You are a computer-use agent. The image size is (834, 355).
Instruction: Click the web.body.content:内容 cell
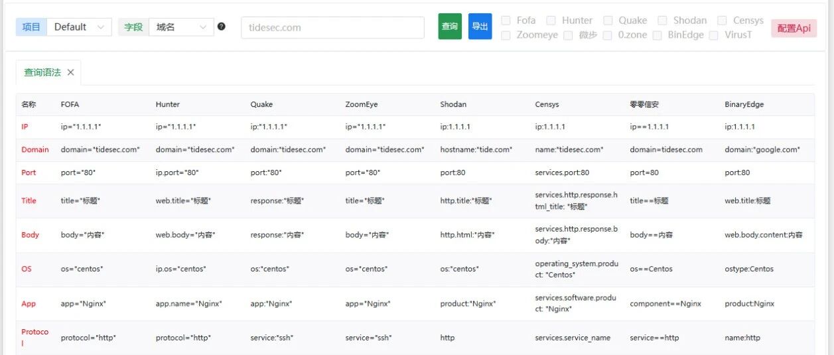coord(764,234)
